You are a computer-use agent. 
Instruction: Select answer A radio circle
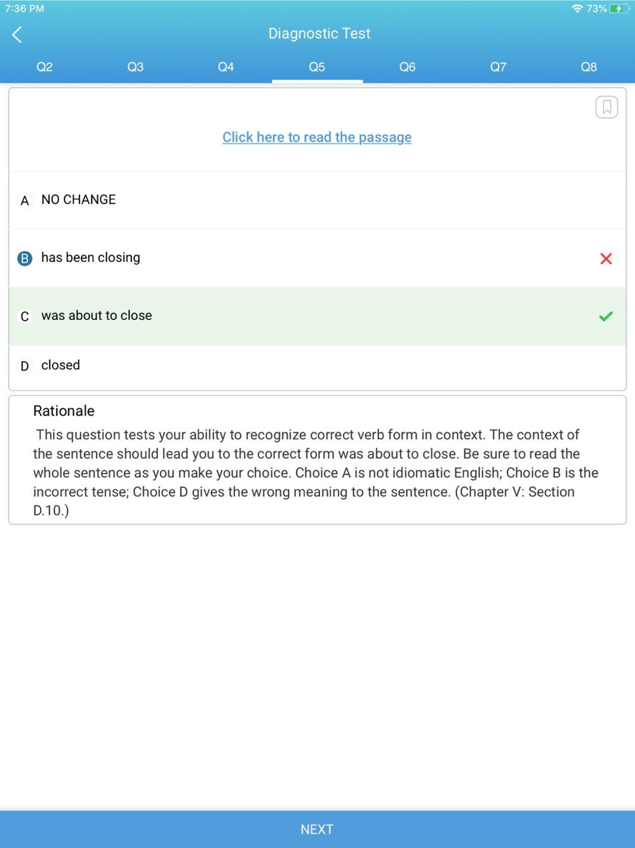(25, 201)
